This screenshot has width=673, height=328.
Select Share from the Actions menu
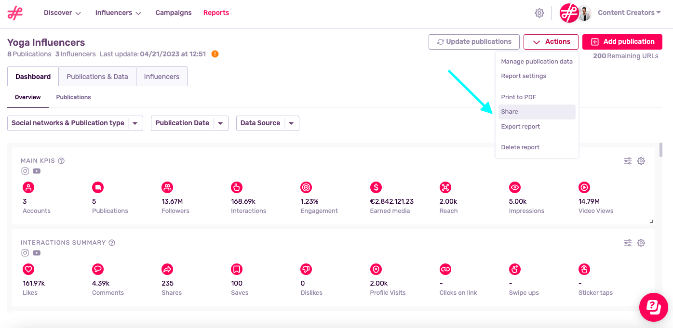click(x=509, y=111)
